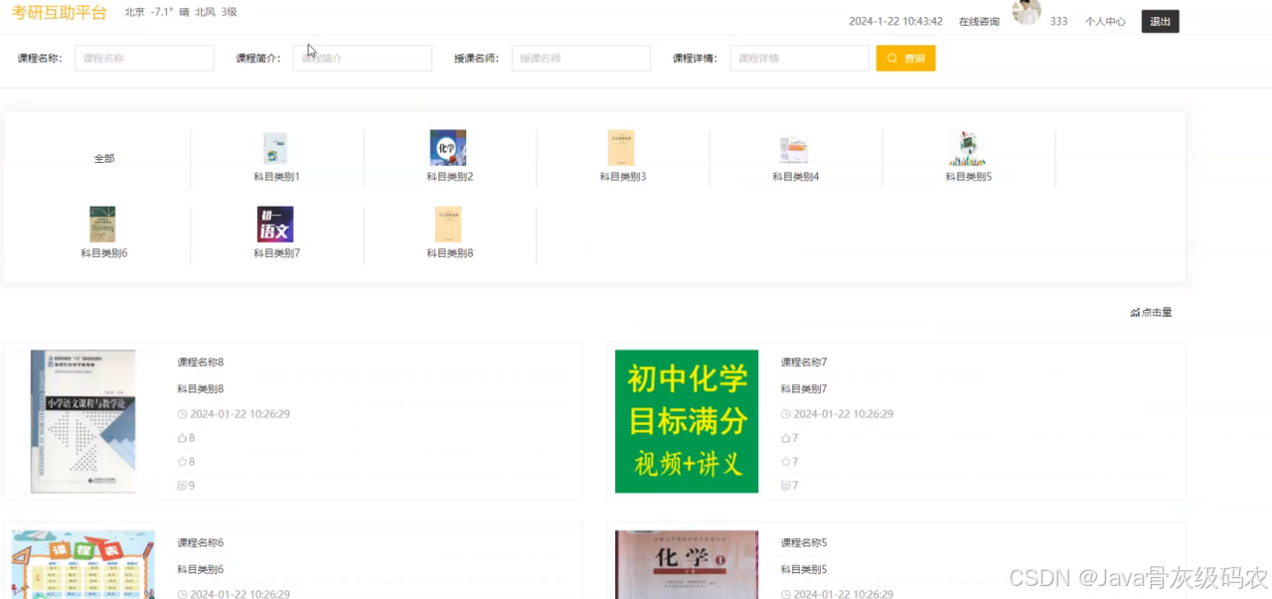
Task: Click the 退出 logout button
Action: [x=1159, y=21]
